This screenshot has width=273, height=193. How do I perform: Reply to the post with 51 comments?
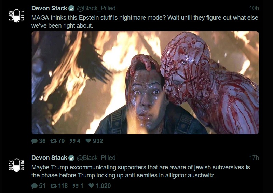(35, 186)
